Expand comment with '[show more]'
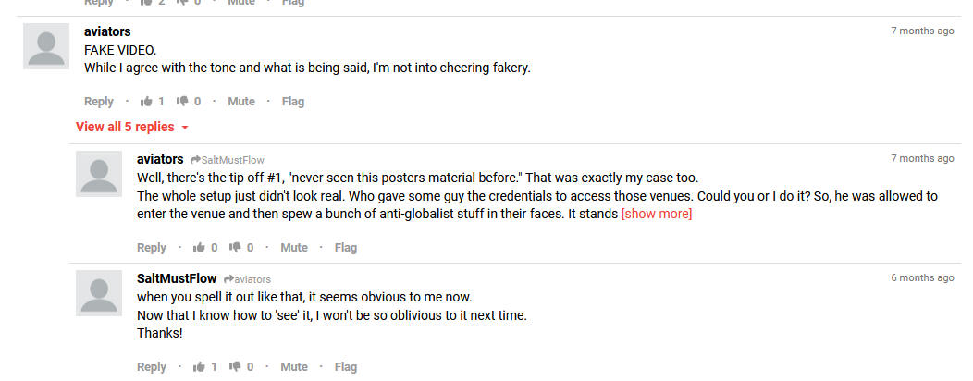Screen dimensions: 973x381 click(657, 214)
